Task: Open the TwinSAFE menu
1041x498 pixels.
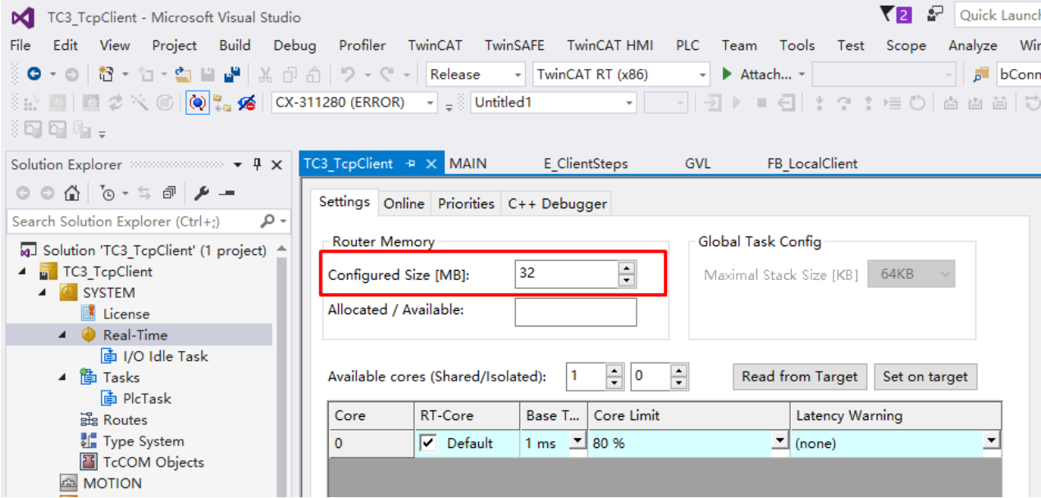Action: click(x=514, y=46)
